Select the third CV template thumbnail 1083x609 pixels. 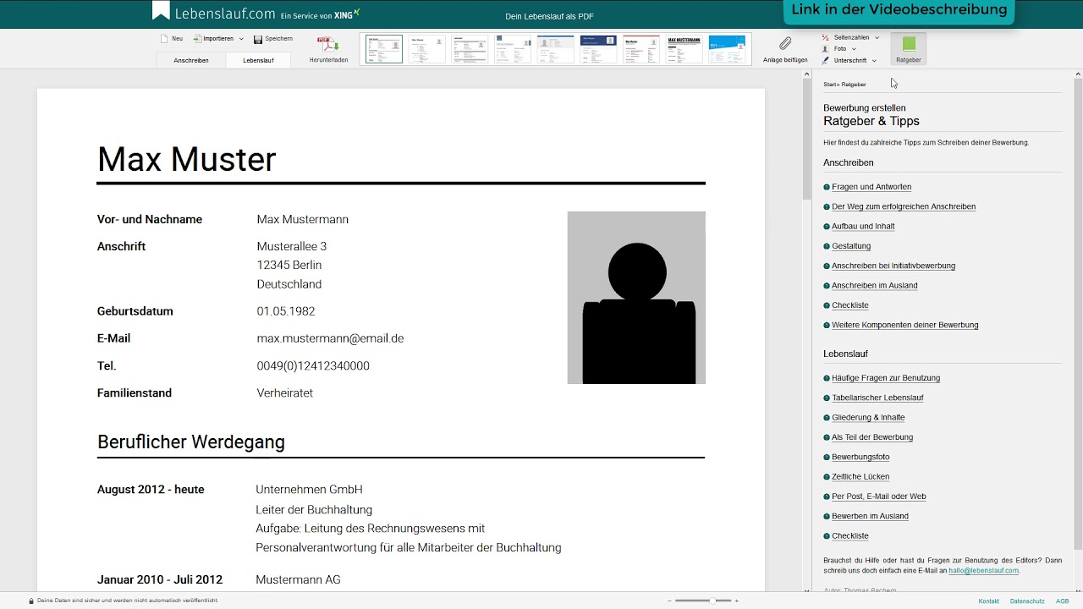pyautogui.click(x=470, y=49)
